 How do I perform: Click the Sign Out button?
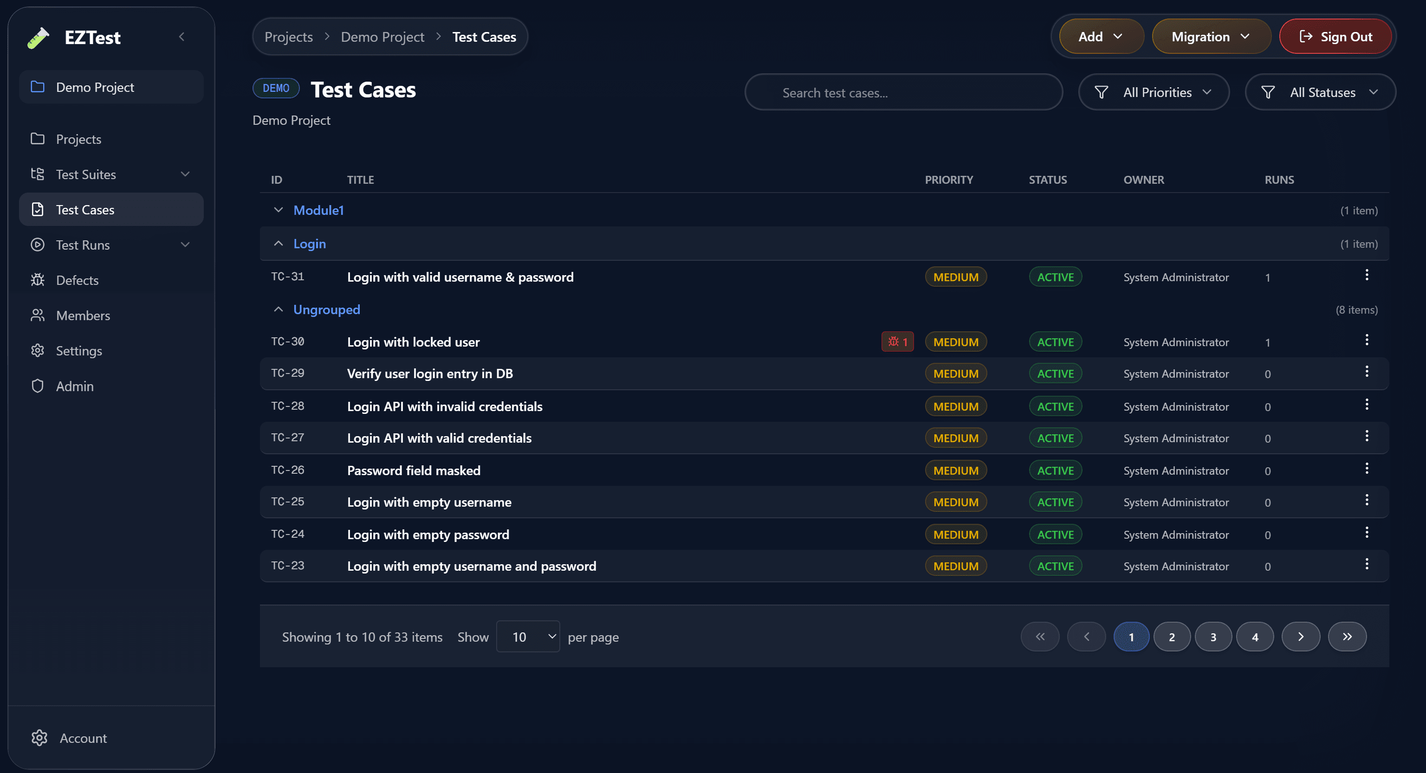coord(1335,36)
